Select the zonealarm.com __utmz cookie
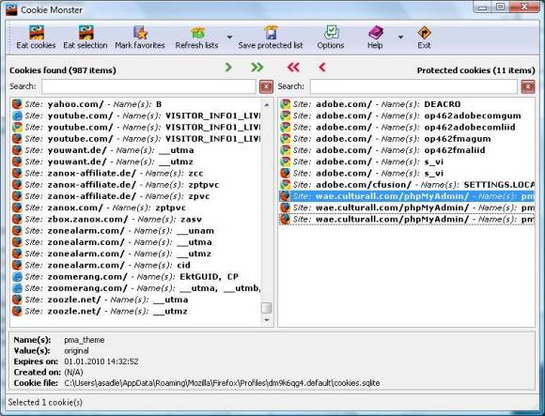 [135, 254]
